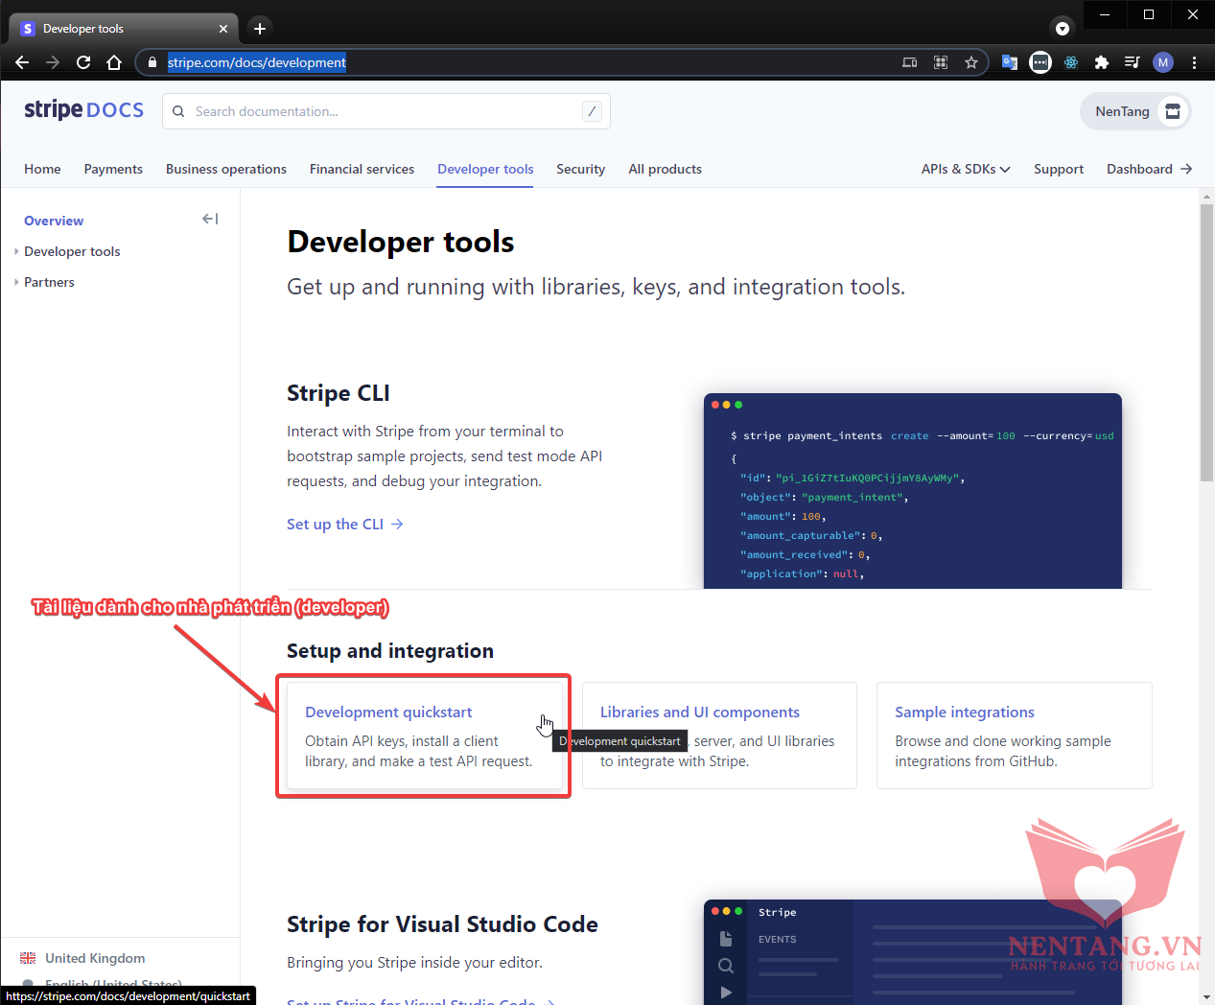
Task: Click the React Developer Tools extension icon
Action: 1071,62
